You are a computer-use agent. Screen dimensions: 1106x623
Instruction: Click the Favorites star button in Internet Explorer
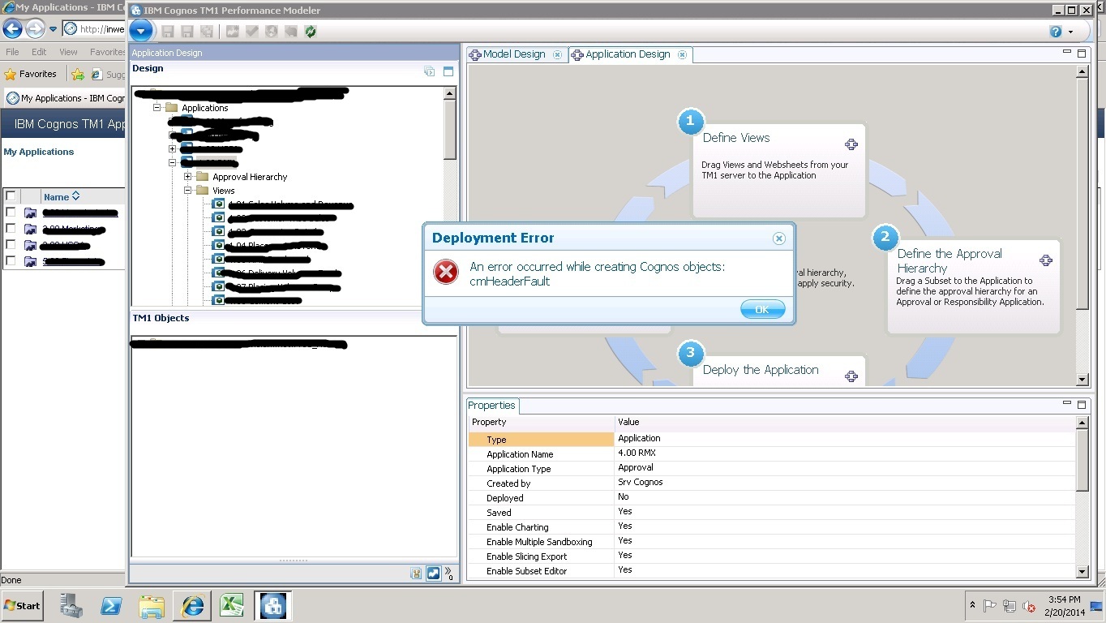(x=31, y=74)
